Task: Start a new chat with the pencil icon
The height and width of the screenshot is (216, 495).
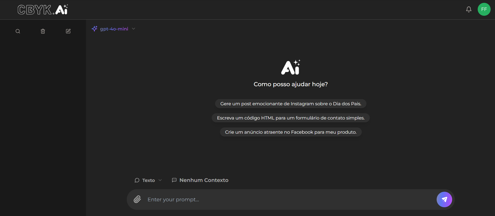Action: click(x=68, y=31)
